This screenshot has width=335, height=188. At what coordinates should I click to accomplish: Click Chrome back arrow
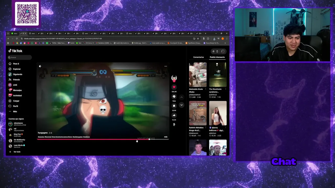point(8,39)
